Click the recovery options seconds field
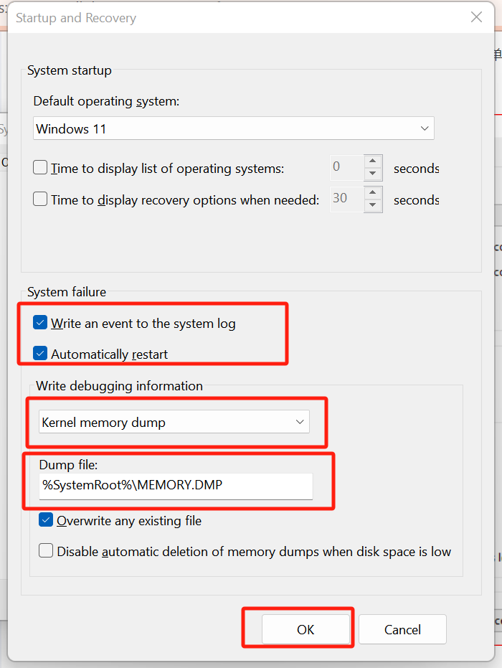This screenshot has height=668, width=502. [346, 199]
